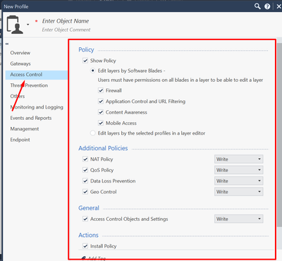Click the Actions section heading
Screen dimensions: 282x261
[x=88, y=235]
